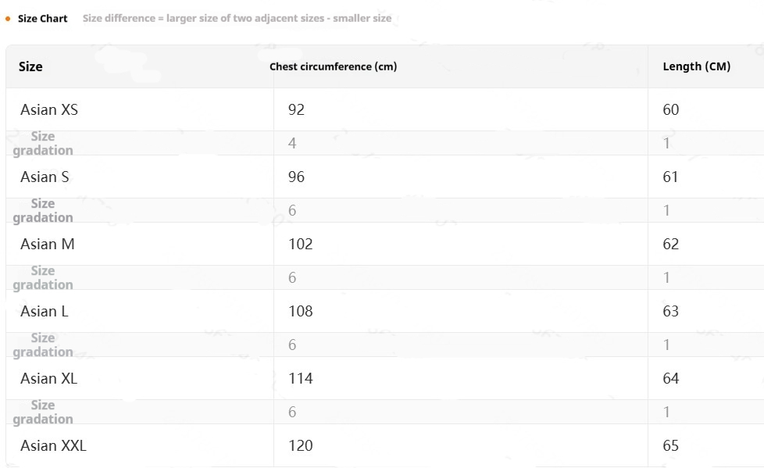Viewport: 764px width, 468px height.
Task: Choose the Asian M size row
Action: point(48,244)
